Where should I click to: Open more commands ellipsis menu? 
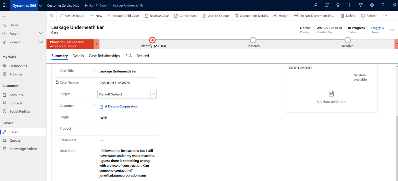tap(385, 16)
